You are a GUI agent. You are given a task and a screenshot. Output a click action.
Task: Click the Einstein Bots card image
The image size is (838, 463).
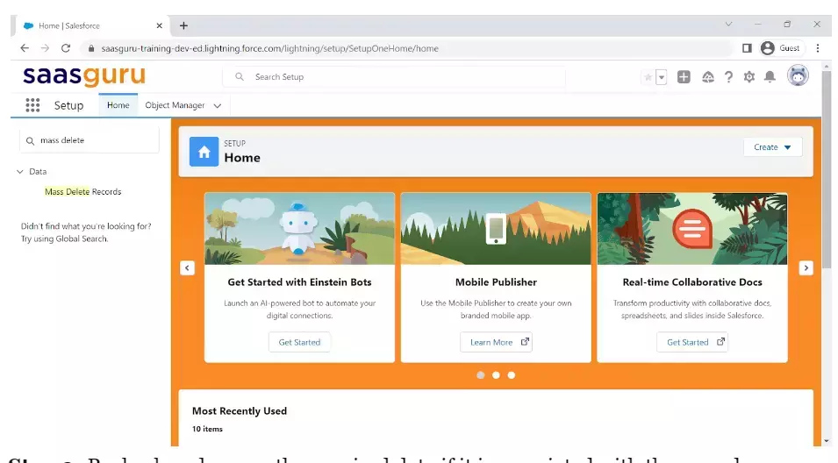point(299,229)
